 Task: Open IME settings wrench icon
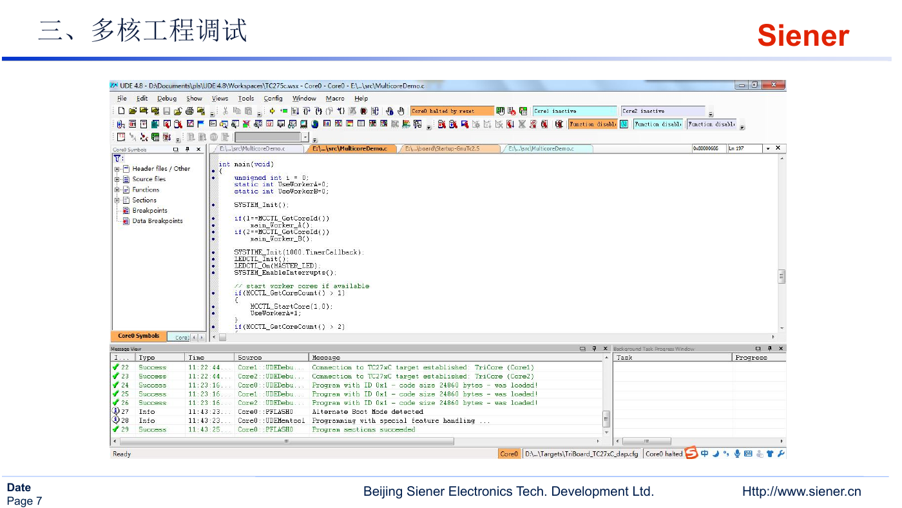781,454
